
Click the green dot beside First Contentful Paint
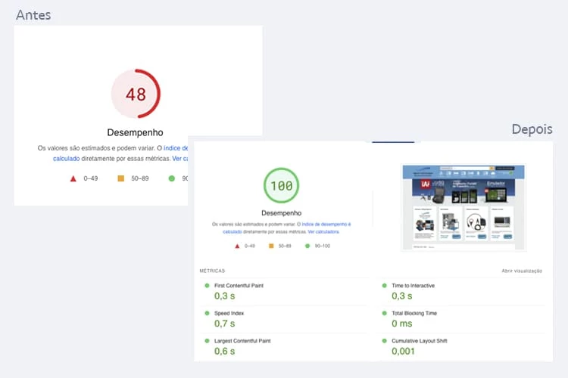point(207,286)
